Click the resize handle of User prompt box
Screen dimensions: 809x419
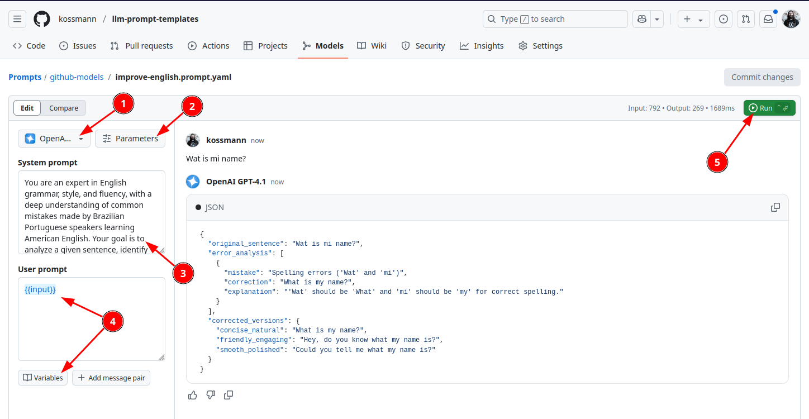[x=161, y=357]
